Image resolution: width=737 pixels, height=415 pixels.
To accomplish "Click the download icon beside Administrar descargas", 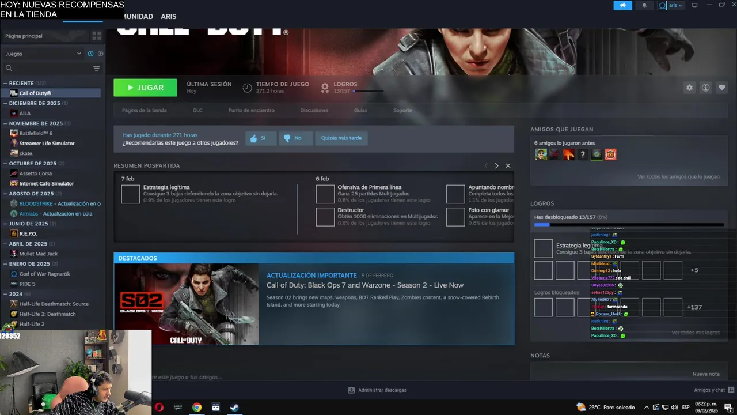I will 351,390.
